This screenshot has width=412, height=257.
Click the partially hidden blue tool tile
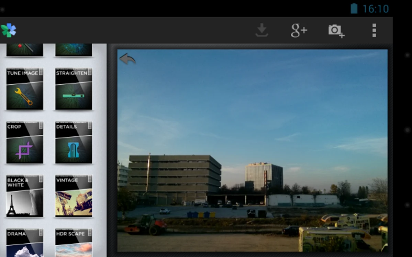(x=74, y=50)
